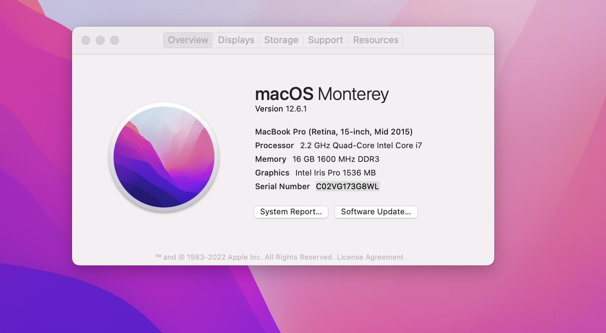Minimize the About This Mac window

pyautogui.click(x=100, y=40)
